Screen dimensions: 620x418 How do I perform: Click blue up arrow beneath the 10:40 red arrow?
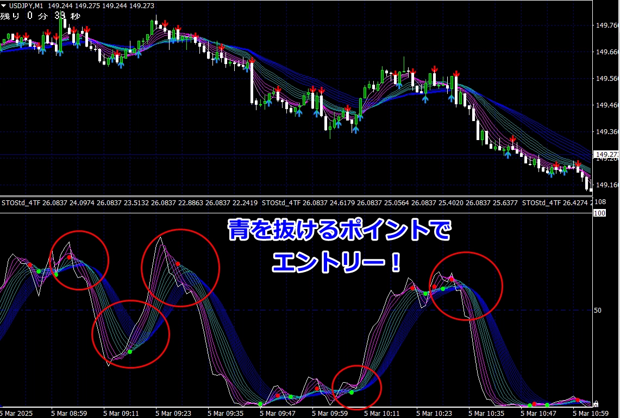508,155
